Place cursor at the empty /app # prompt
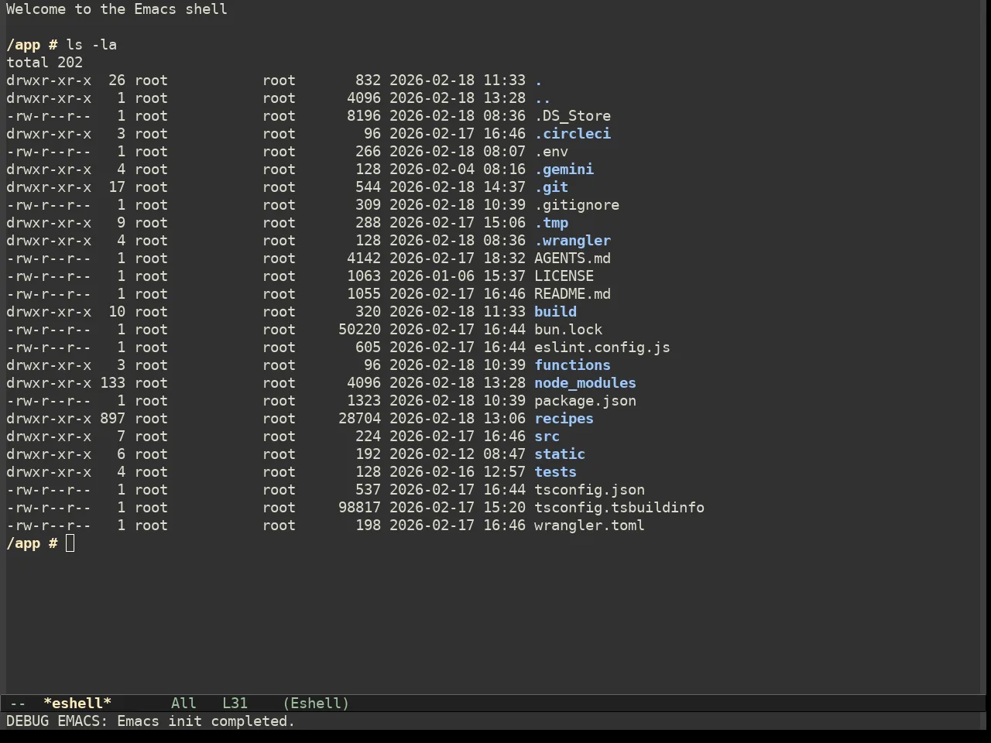991x743 pixels. coord(70,543)
